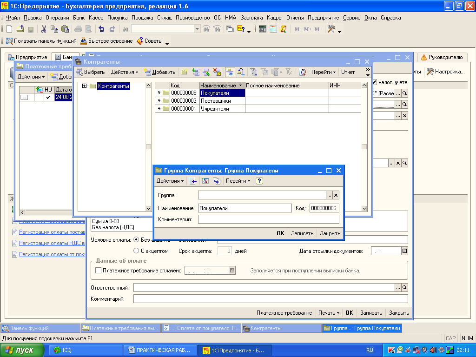Click Добавить button in Контрагенты toolbar

click(160, 72)
